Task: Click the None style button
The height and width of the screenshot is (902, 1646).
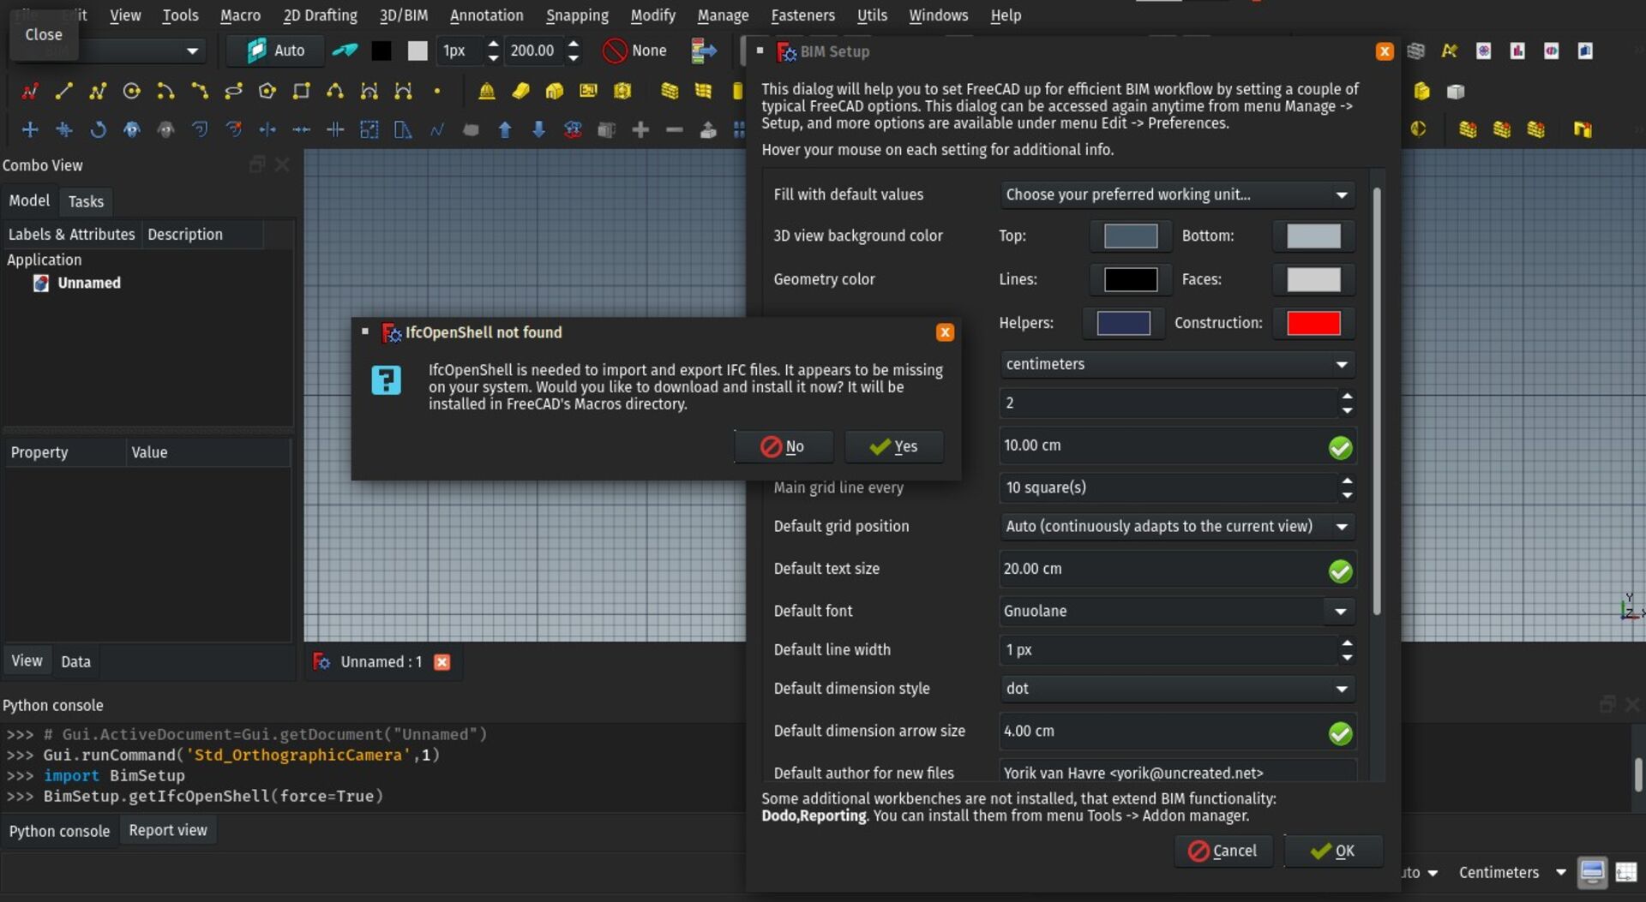Action: [635, 51]
